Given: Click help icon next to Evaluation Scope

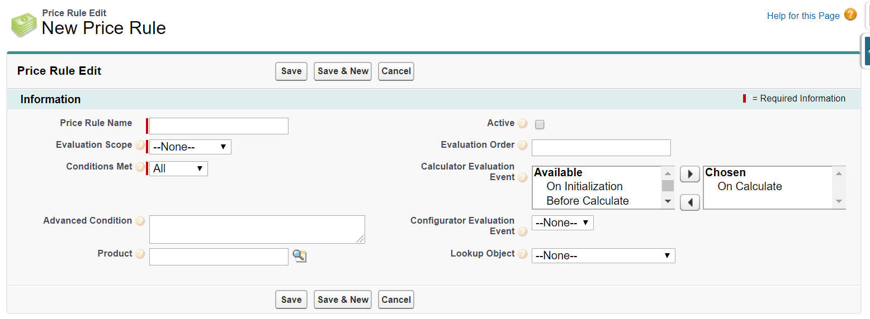Looking at the screenshot, I should [x=140, y=146].
